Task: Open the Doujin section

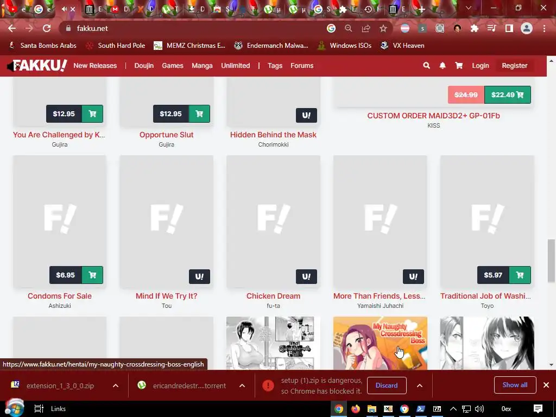Action: click(144, 66)
